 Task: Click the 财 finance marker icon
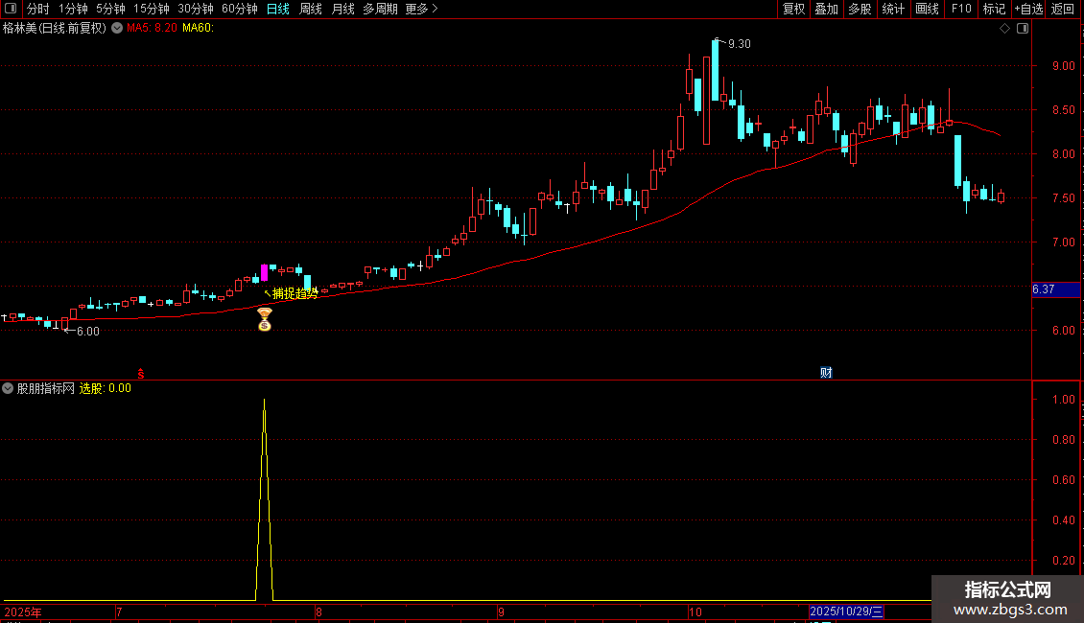click(826, 373)
